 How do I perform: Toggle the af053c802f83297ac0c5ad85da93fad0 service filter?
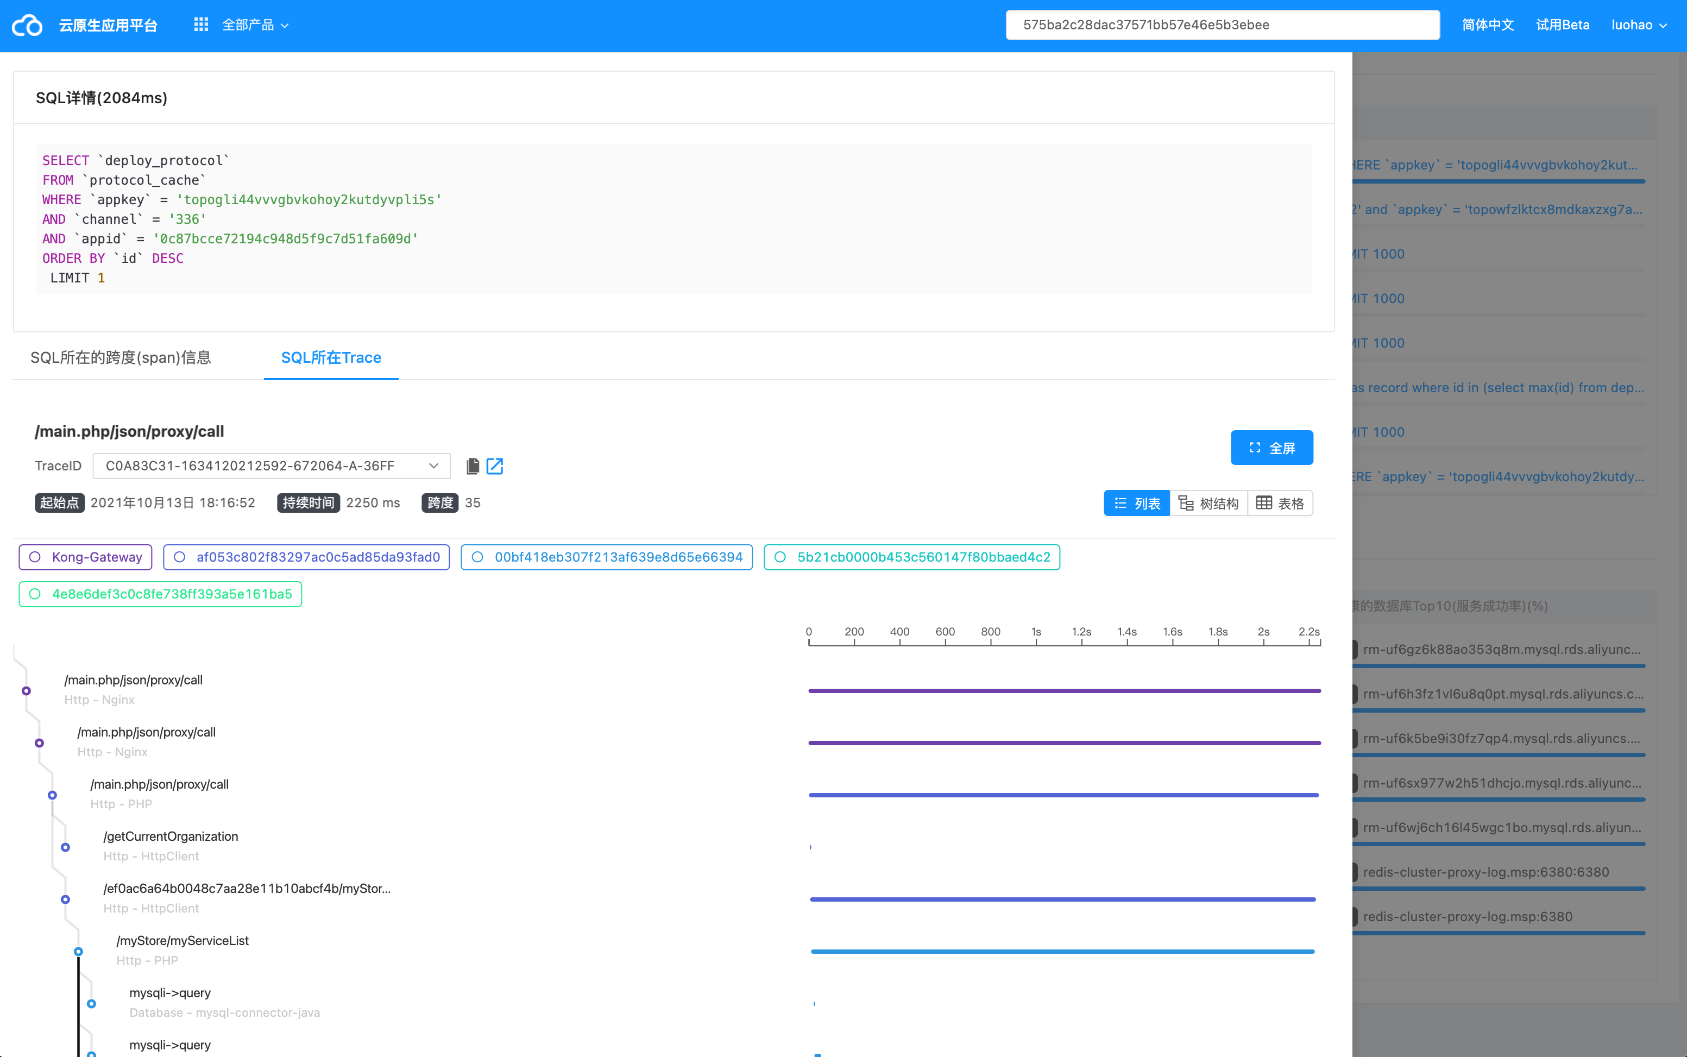(306, 557)
